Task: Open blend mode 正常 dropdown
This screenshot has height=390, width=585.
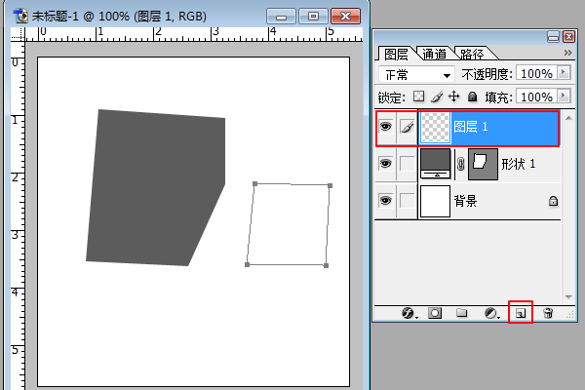Action: (416, 75)
